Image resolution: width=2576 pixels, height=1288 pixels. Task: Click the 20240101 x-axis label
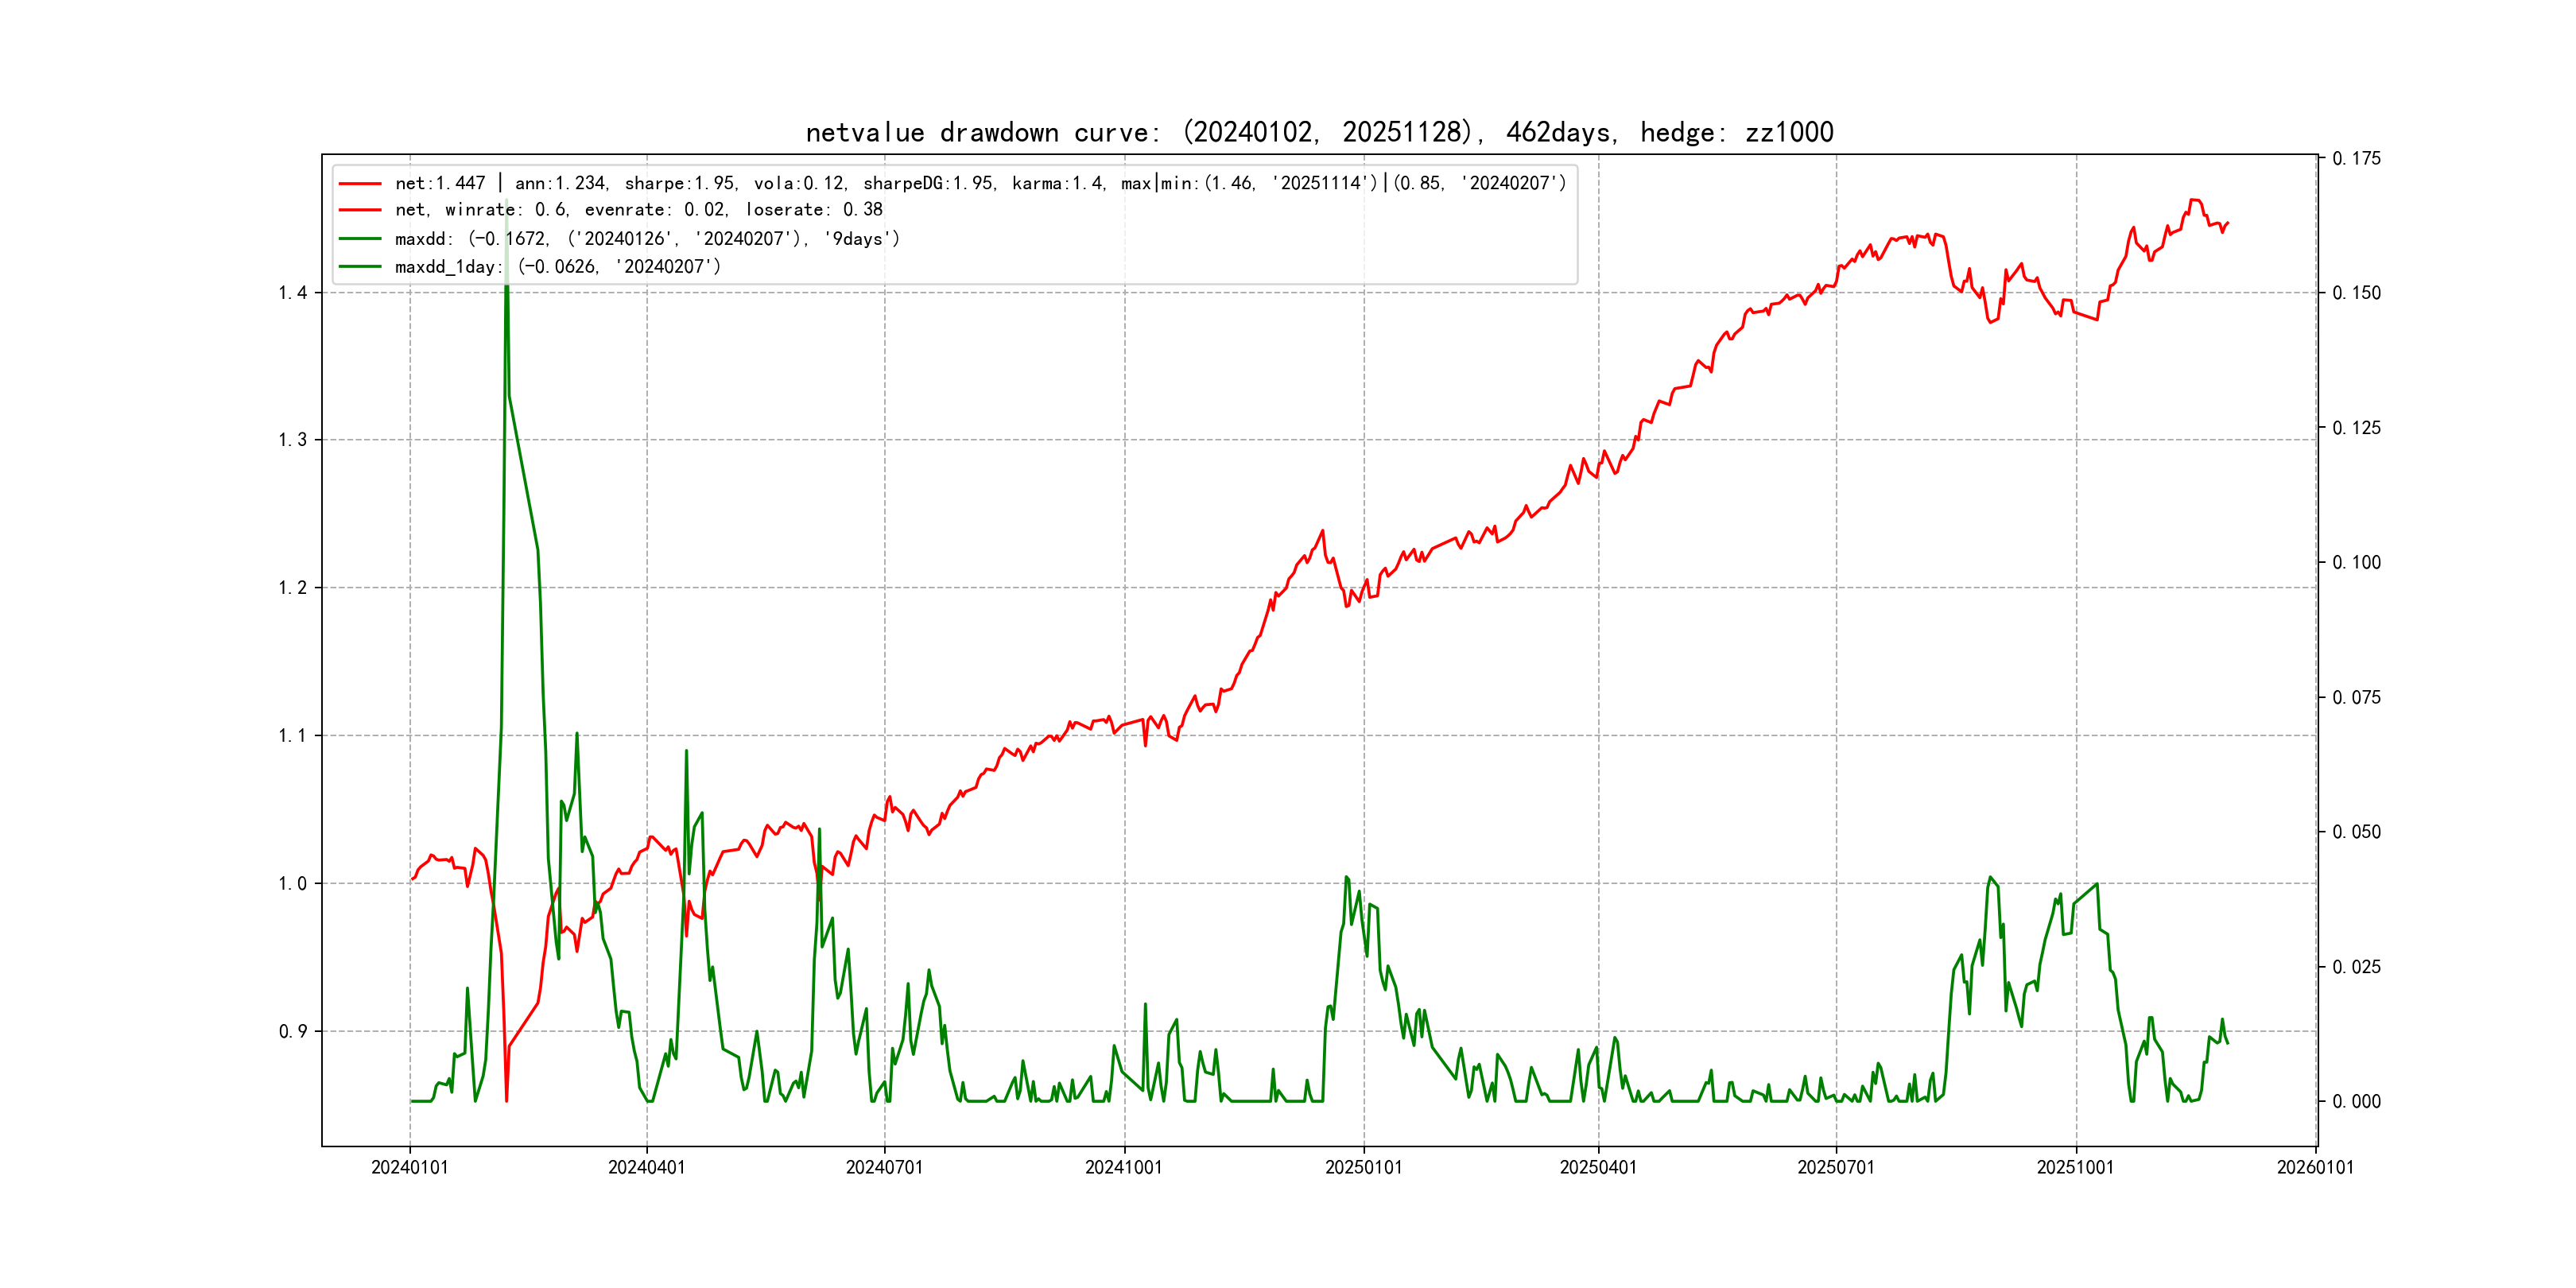click(410, 1168)
